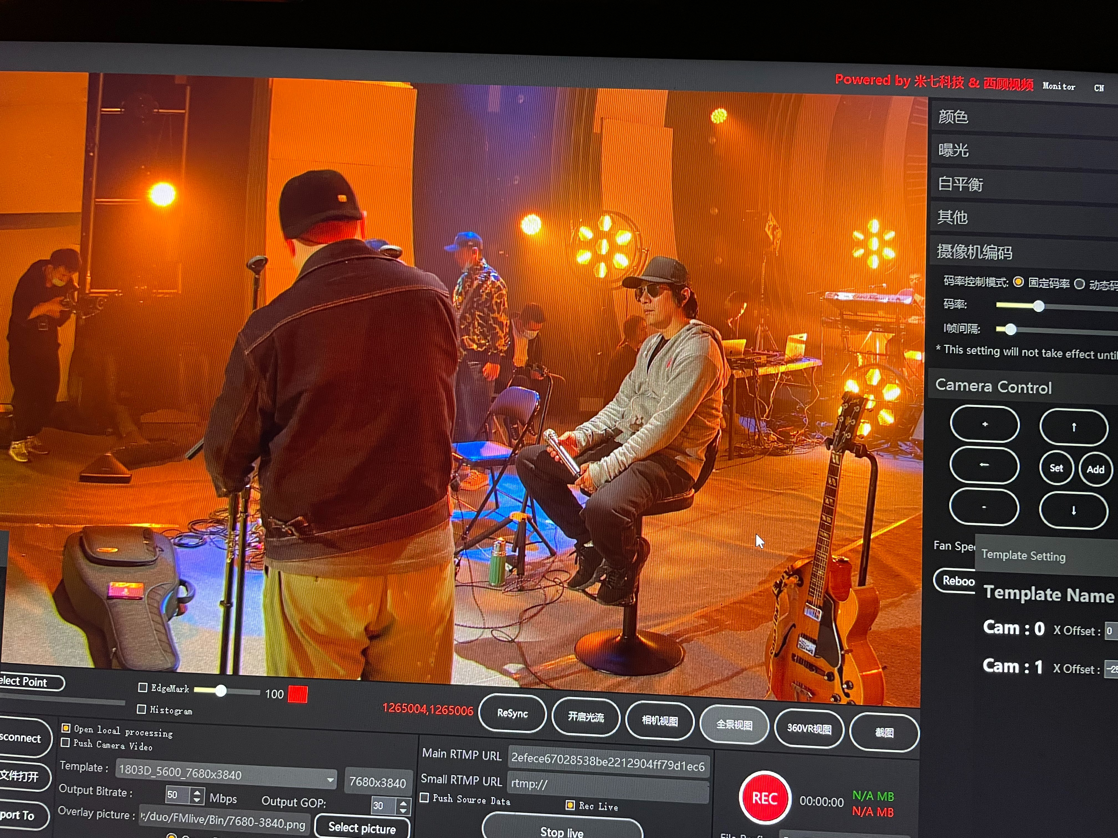
Task: Click the camera control up arrow
Action: [x=1074, y=427]
